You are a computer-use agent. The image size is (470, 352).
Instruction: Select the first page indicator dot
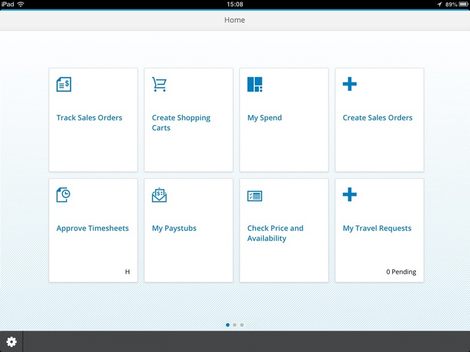tap(228, 325)
